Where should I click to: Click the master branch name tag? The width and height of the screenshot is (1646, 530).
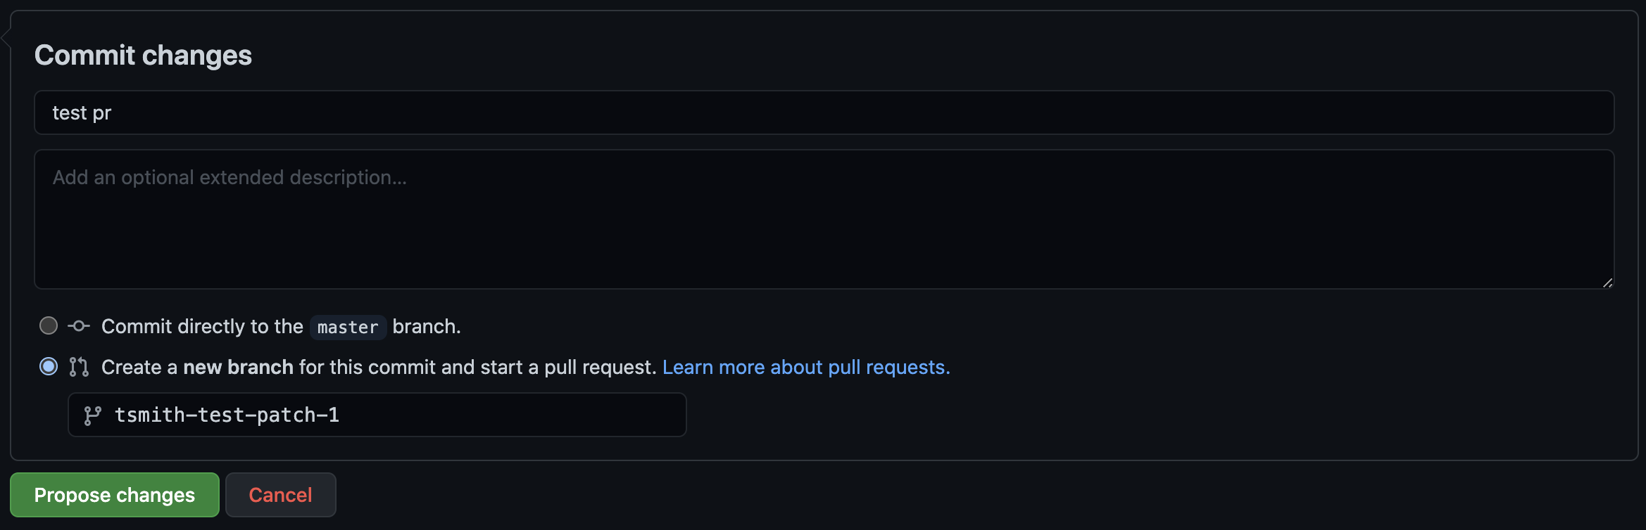[348, 327]
